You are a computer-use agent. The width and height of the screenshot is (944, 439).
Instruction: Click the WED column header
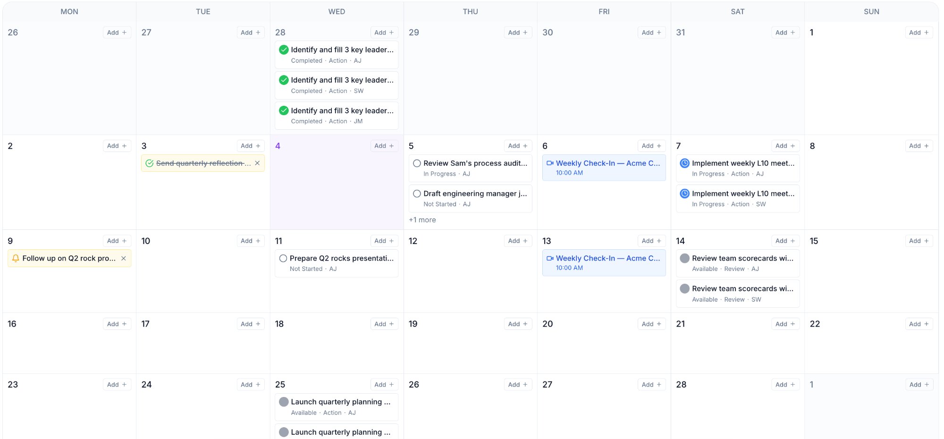pyautogui.click(x=336, y=11)
